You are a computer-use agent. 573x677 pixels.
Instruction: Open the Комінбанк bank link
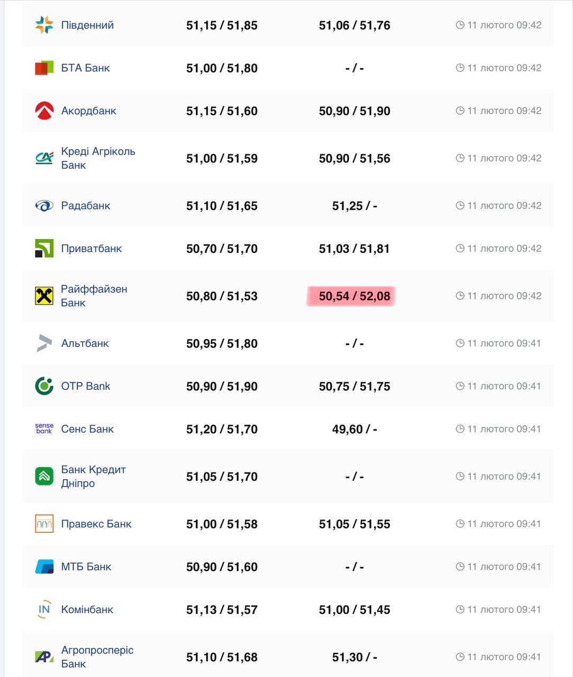pyautogui.click(x=87, y=609)
